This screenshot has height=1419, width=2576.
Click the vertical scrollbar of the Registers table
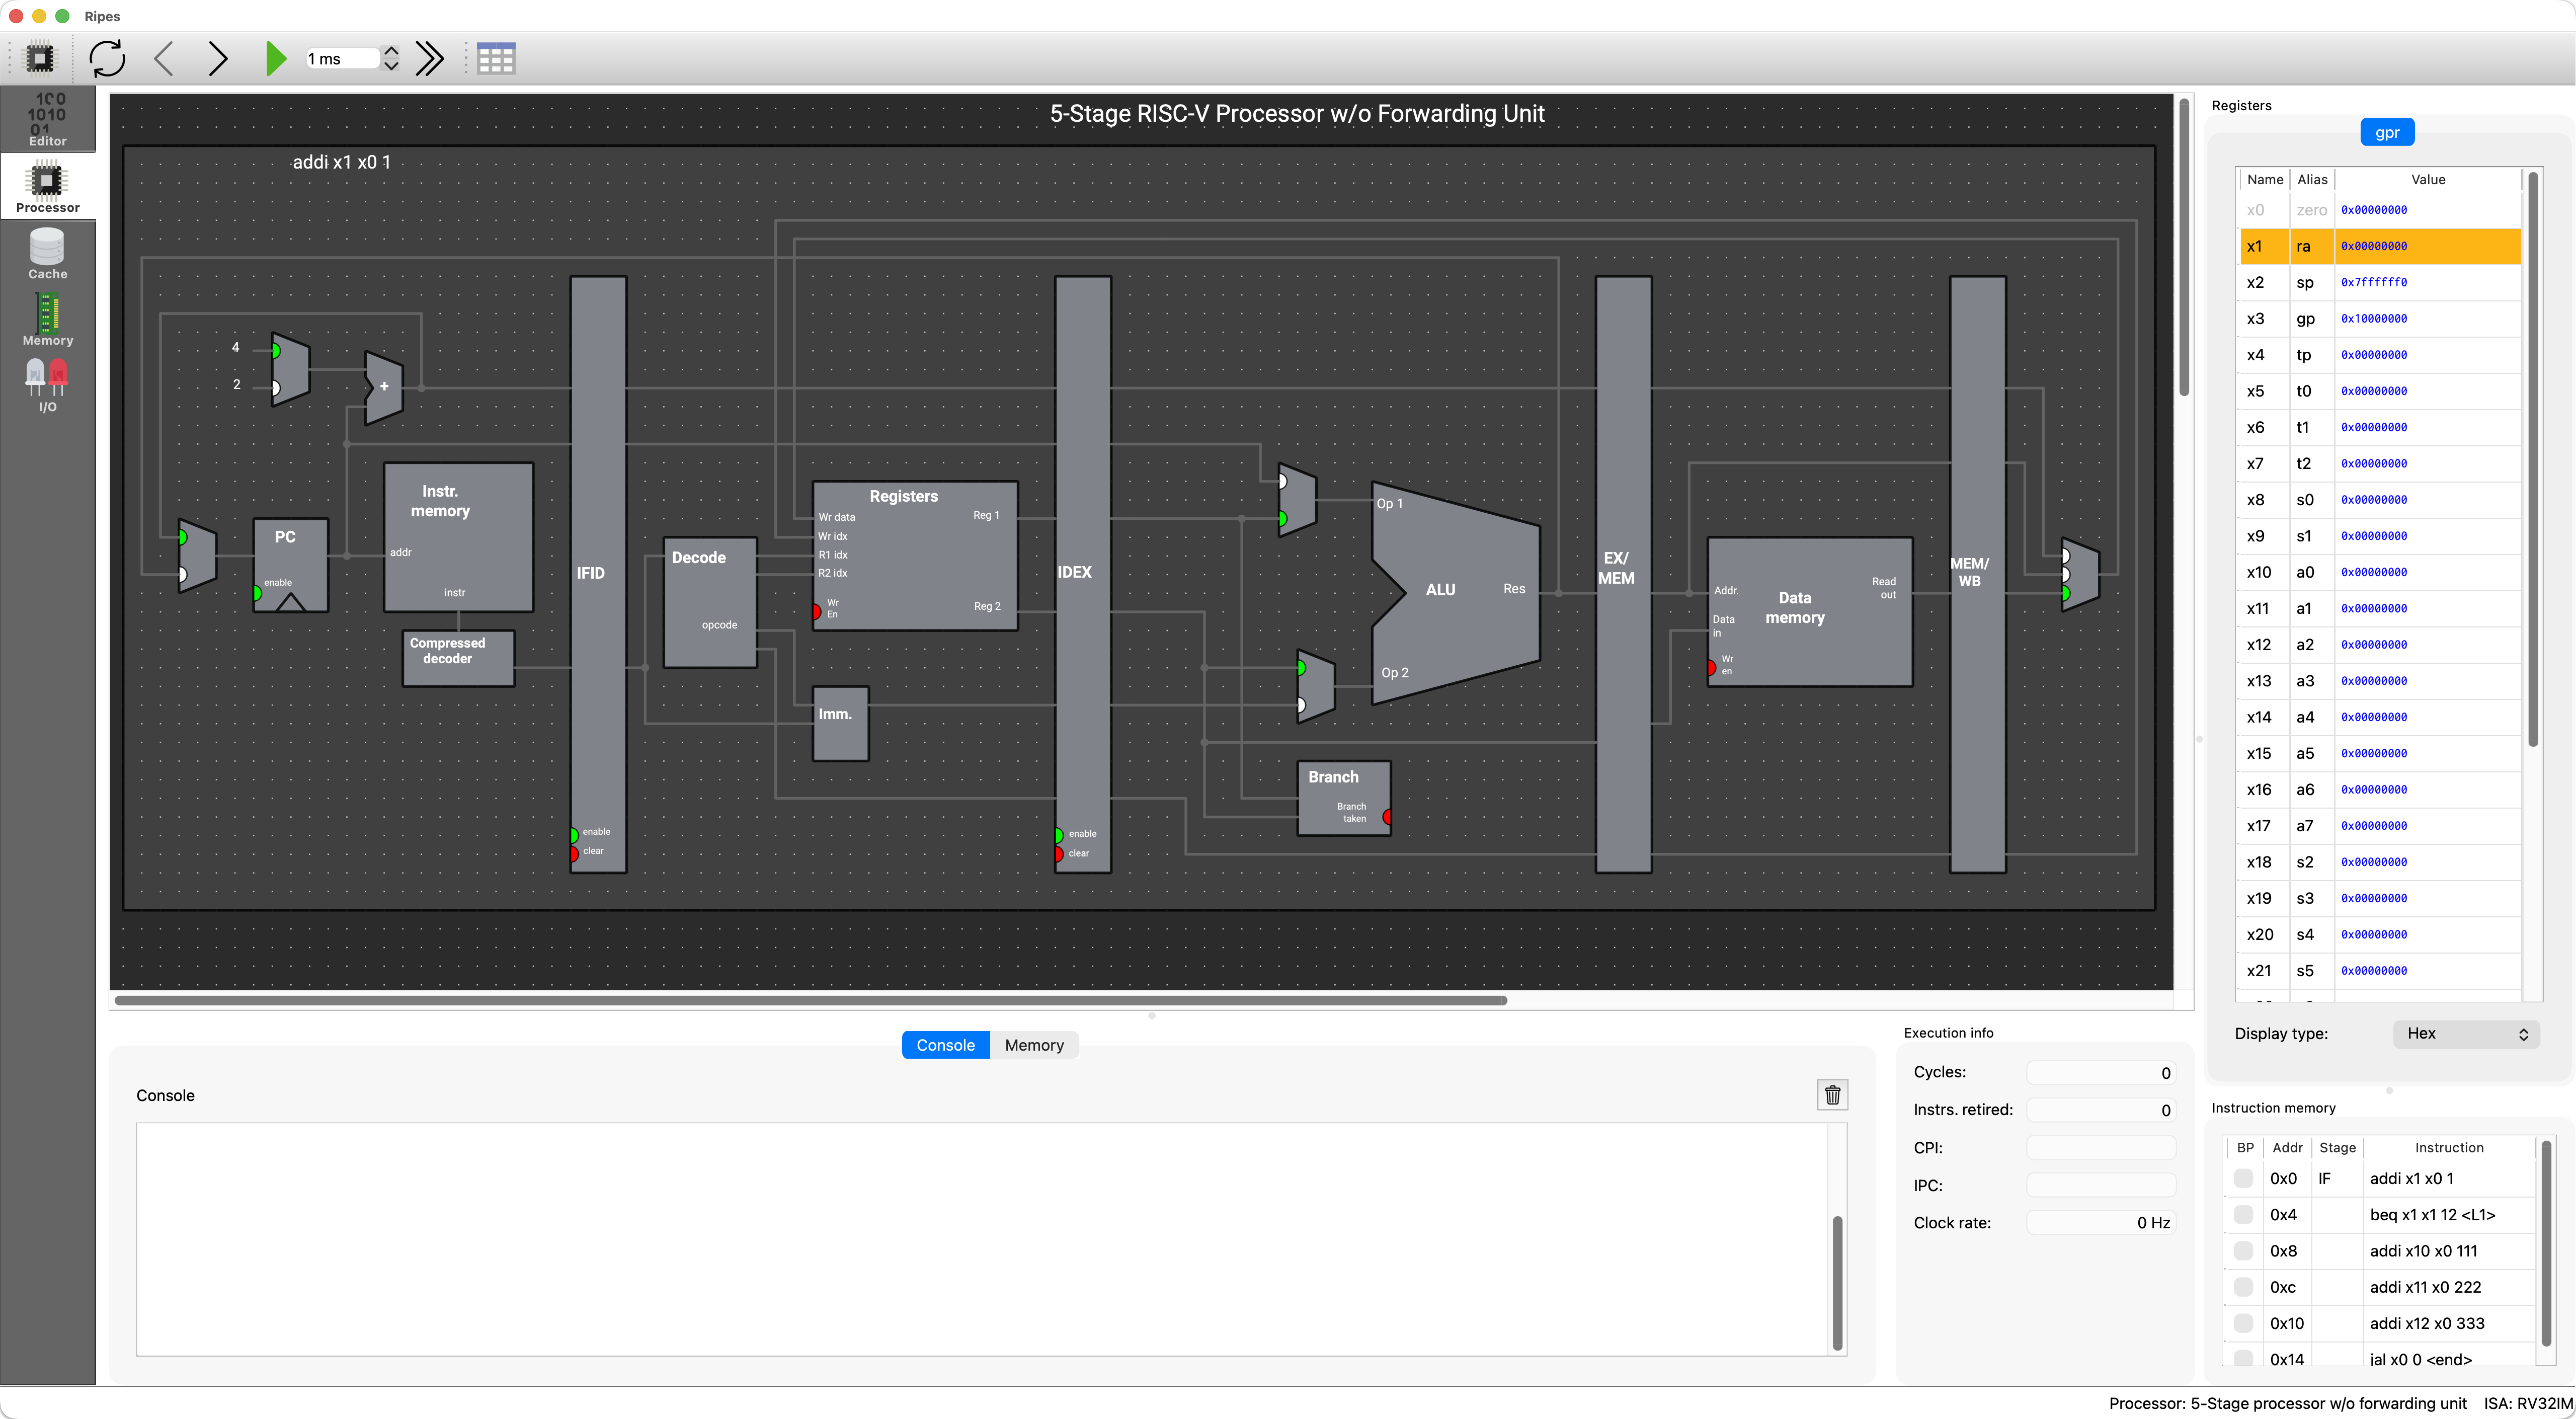point(2532,460)
